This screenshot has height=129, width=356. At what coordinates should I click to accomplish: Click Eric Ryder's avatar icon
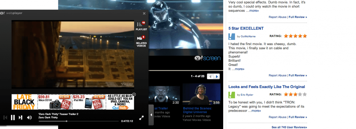232,95
